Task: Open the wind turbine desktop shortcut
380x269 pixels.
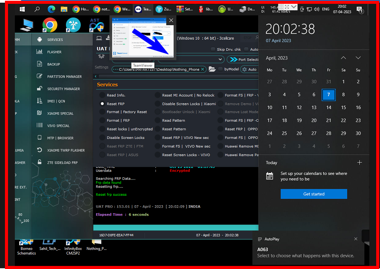Action: pos(73,25)
